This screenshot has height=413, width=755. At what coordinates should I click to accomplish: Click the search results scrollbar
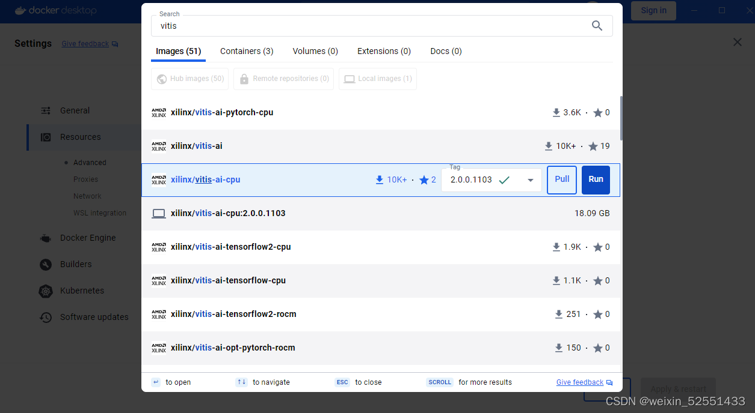(621, 118)
